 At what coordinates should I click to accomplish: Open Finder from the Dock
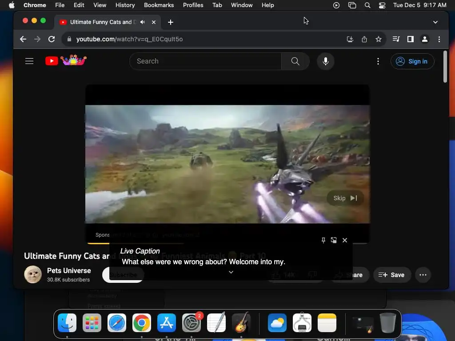pyautogui.click(x=67, y=323)
